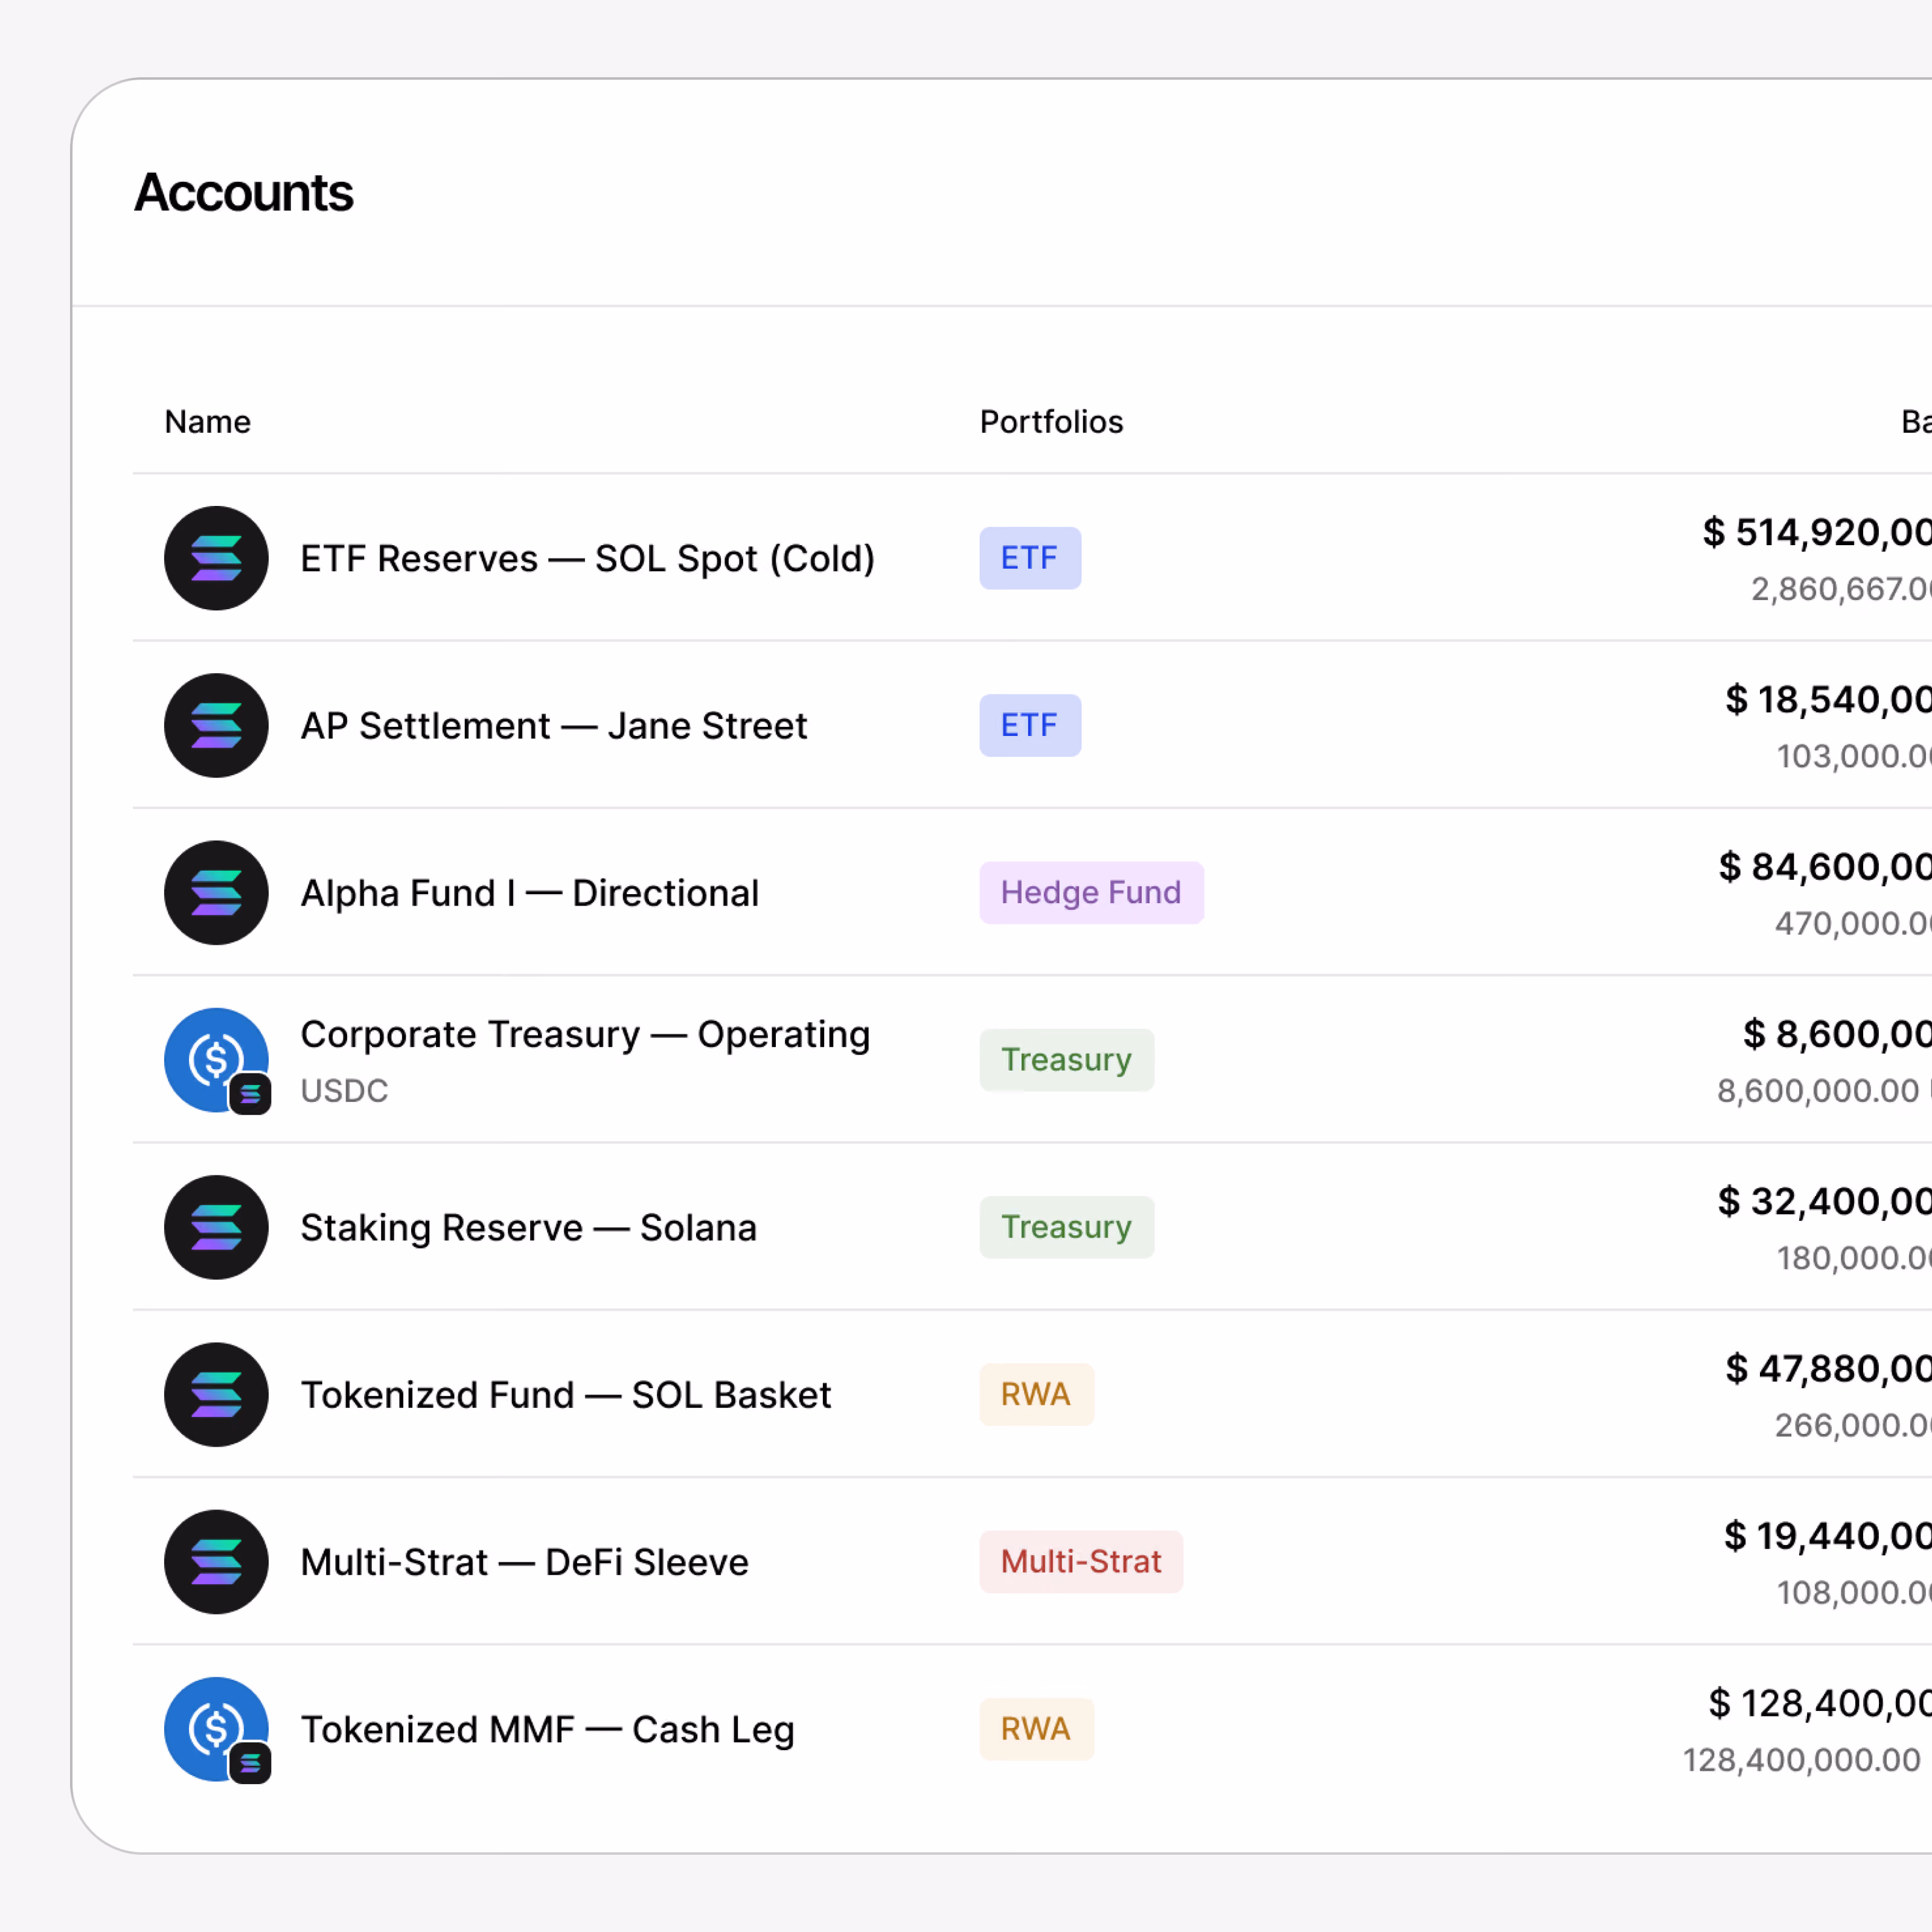
Task: Click the Treasury tag on Staking Reserve row
Action: [x=1066, y=1227]
